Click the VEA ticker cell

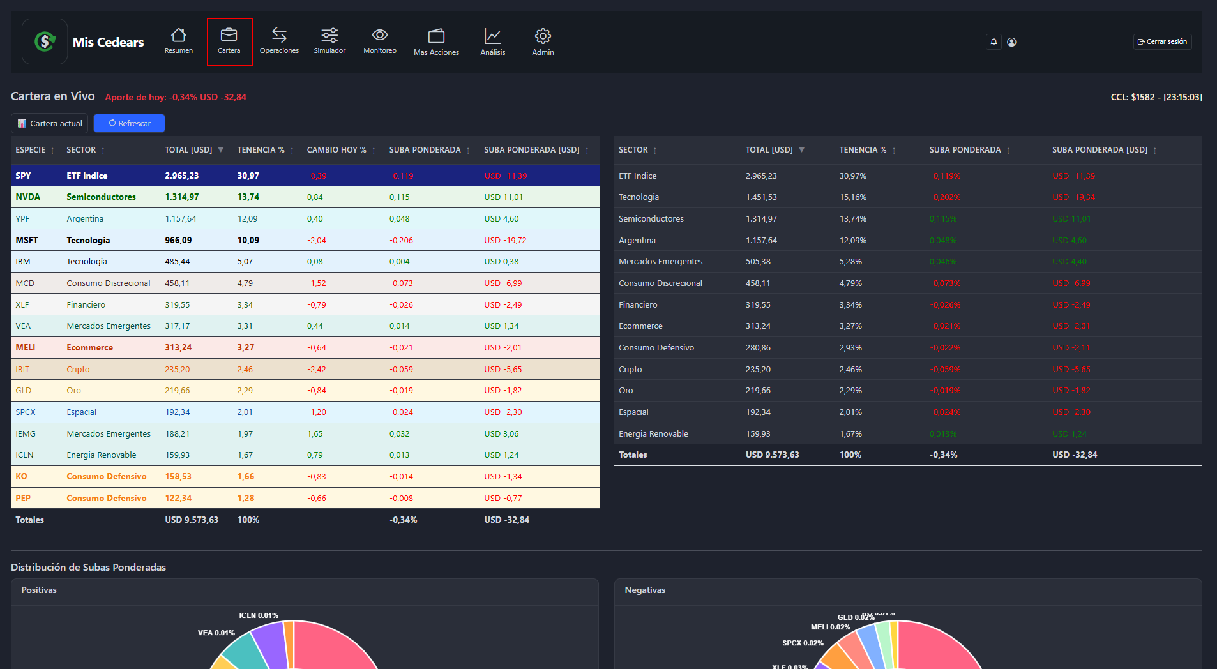pyautogui.click(x=23, y=326)
